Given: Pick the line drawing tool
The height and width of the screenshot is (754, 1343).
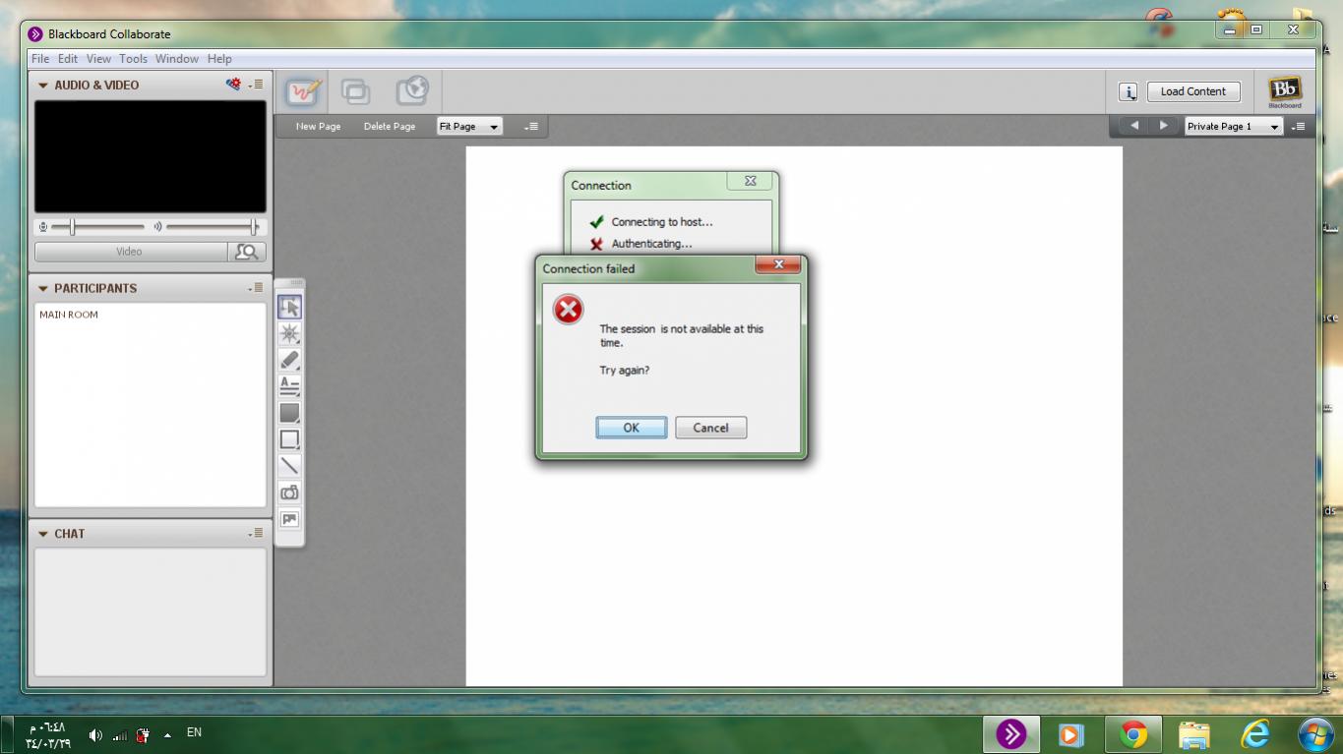Looking at the screenshot, I should point(289,466).
